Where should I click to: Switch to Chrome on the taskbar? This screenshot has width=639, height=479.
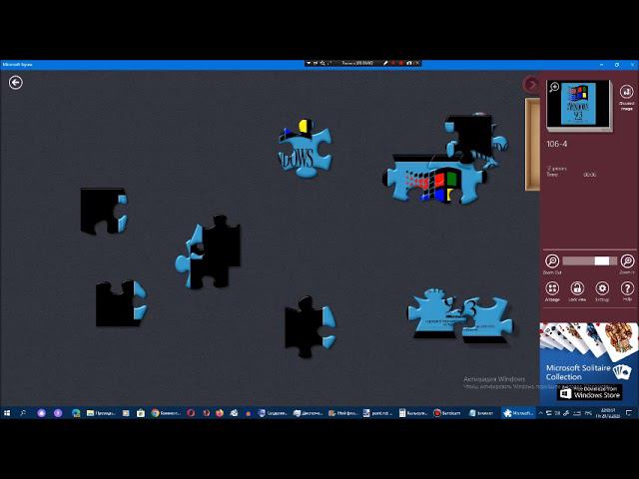(166, 413)
